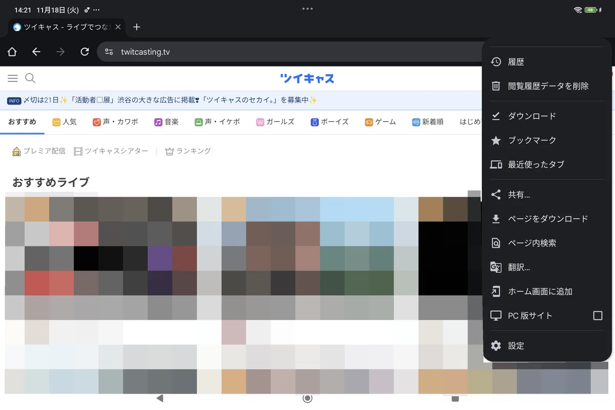615x410 pixels.
Task: Click the プレミア配信 icon
Action: coord(16,151)
